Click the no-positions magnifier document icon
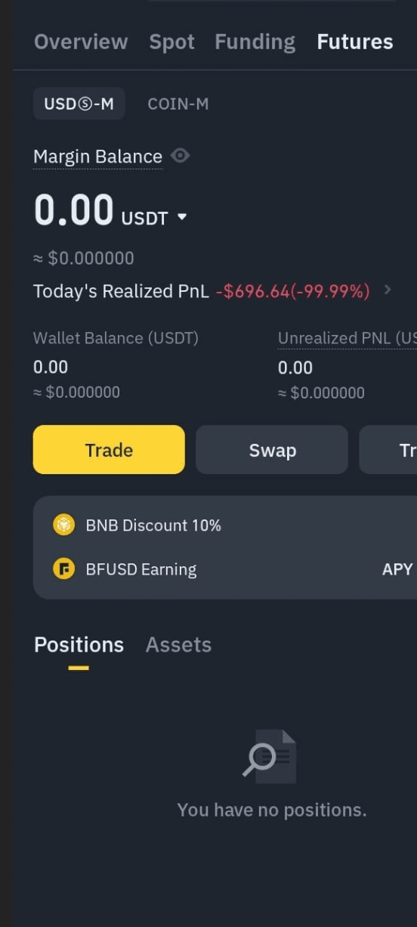 [270, 755]
